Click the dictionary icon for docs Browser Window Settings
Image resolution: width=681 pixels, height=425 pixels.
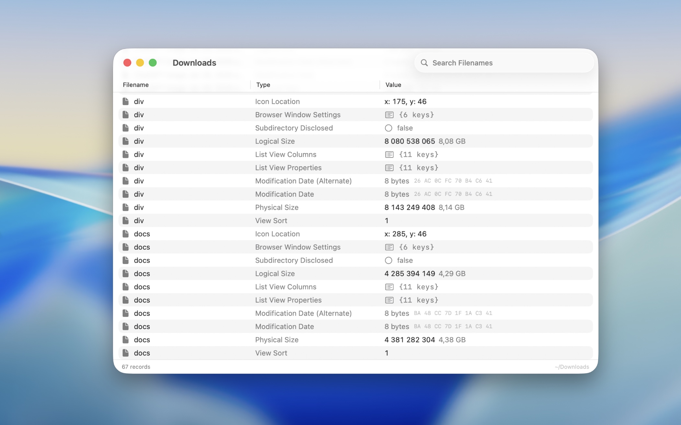(389, 247)
